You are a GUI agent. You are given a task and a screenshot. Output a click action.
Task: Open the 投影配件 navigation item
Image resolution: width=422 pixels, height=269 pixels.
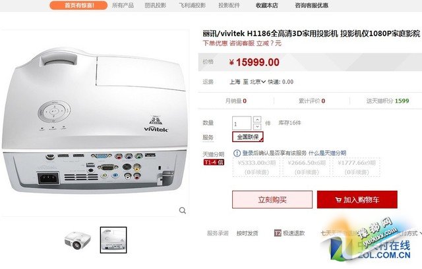[x=229, y=5]
